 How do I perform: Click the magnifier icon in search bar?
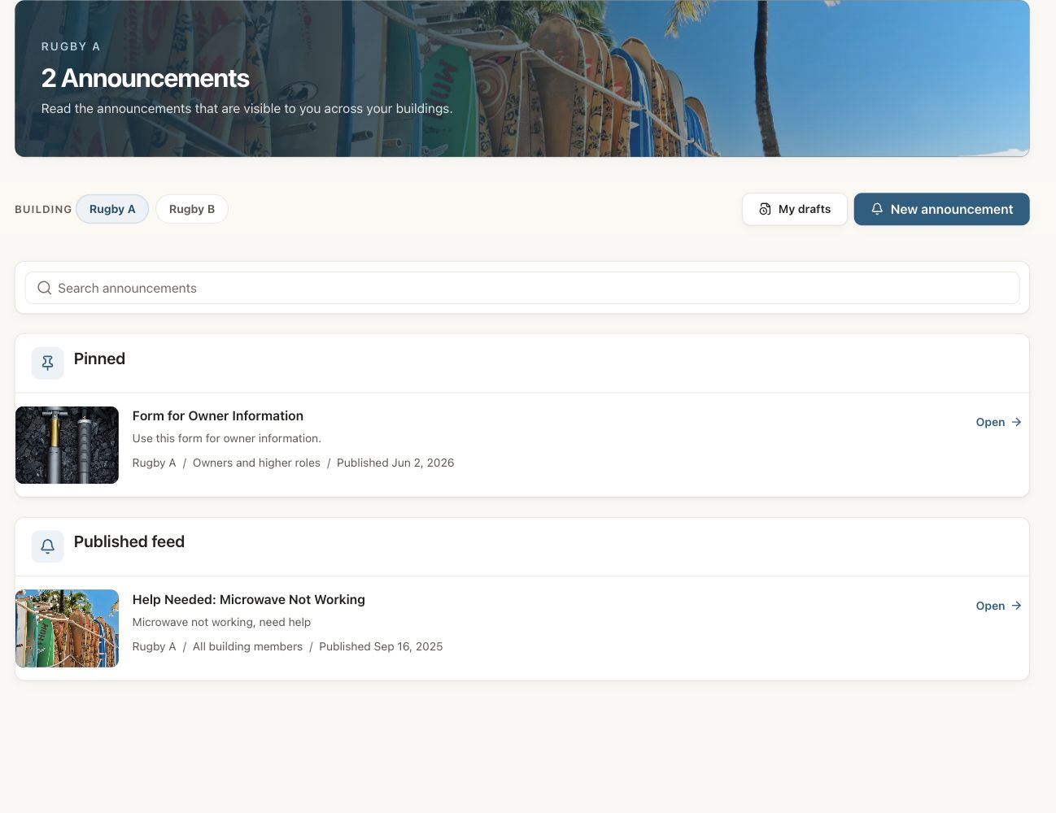(45, 288)
